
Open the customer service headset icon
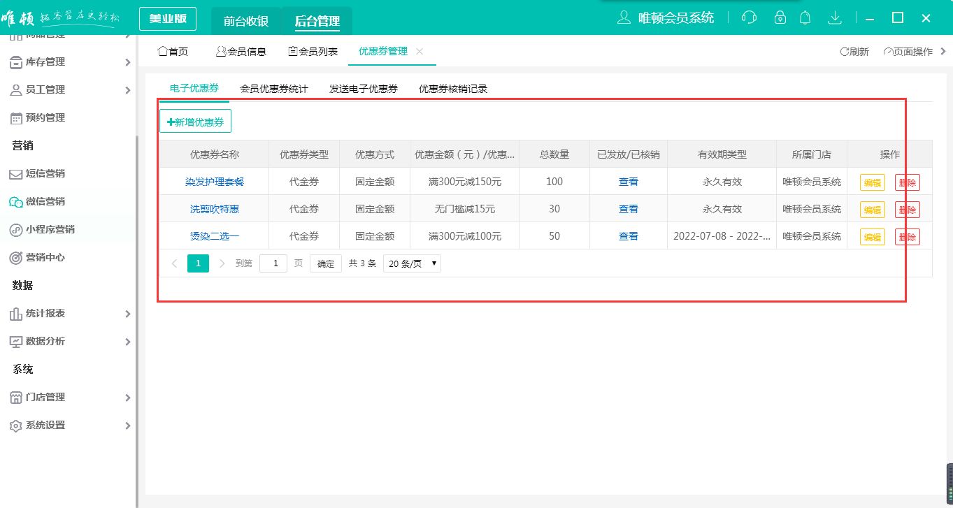coord(749,17)
